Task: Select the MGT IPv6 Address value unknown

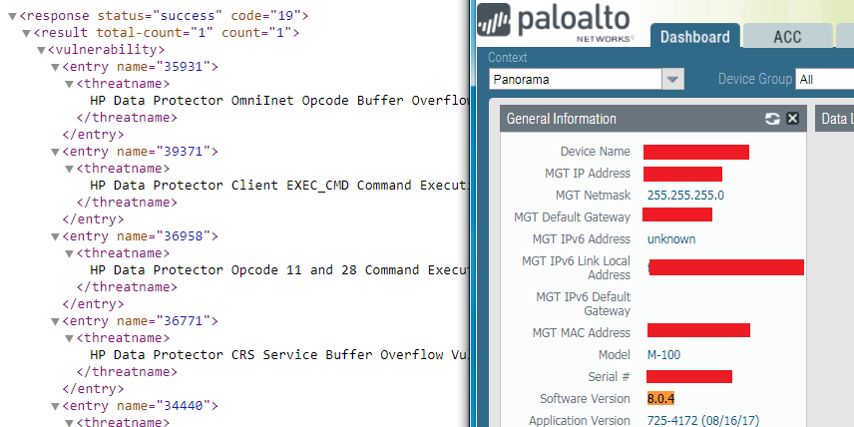Action: 671,239
